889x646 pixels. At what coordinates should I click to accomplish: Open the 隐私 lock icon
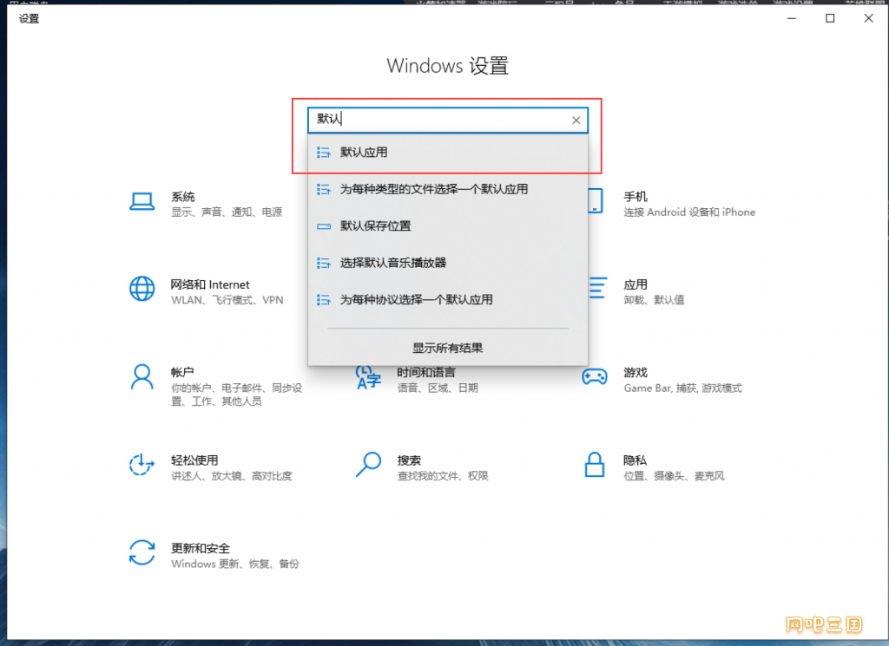tap(594, 464)
